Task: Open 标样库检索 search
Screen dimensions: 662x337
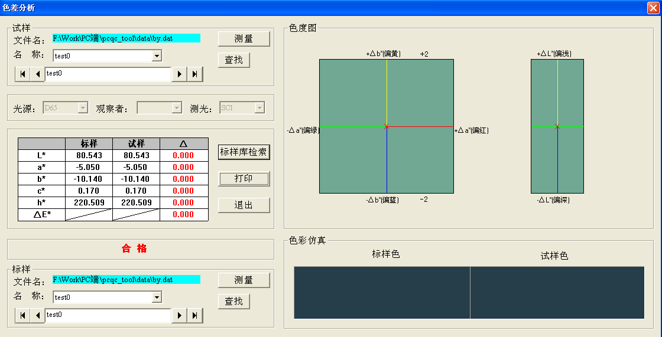Action: pyautogui.click(x=244, y=152)
